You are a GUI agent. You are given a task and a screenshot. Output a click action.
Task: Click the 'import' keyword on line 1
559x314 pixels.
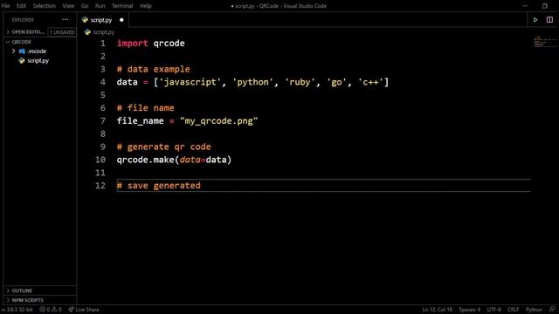[x=132, y=44]
